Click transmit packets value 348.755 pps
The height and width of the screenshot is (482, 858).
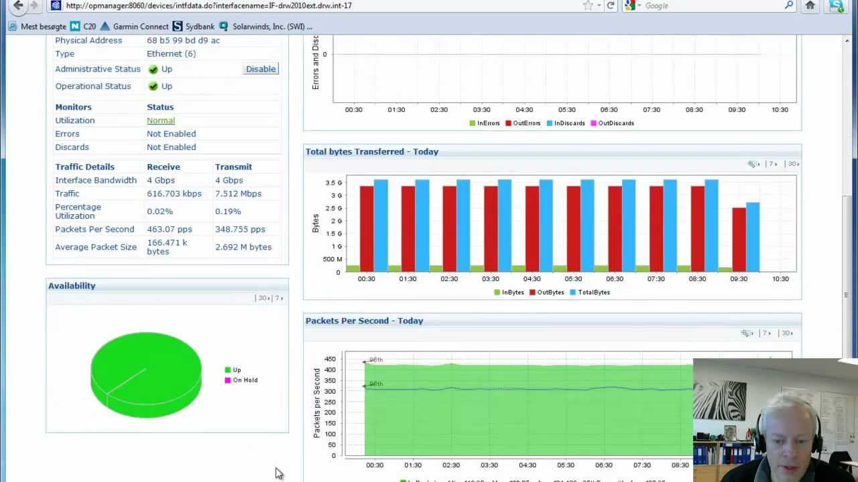tap(240, 229)
